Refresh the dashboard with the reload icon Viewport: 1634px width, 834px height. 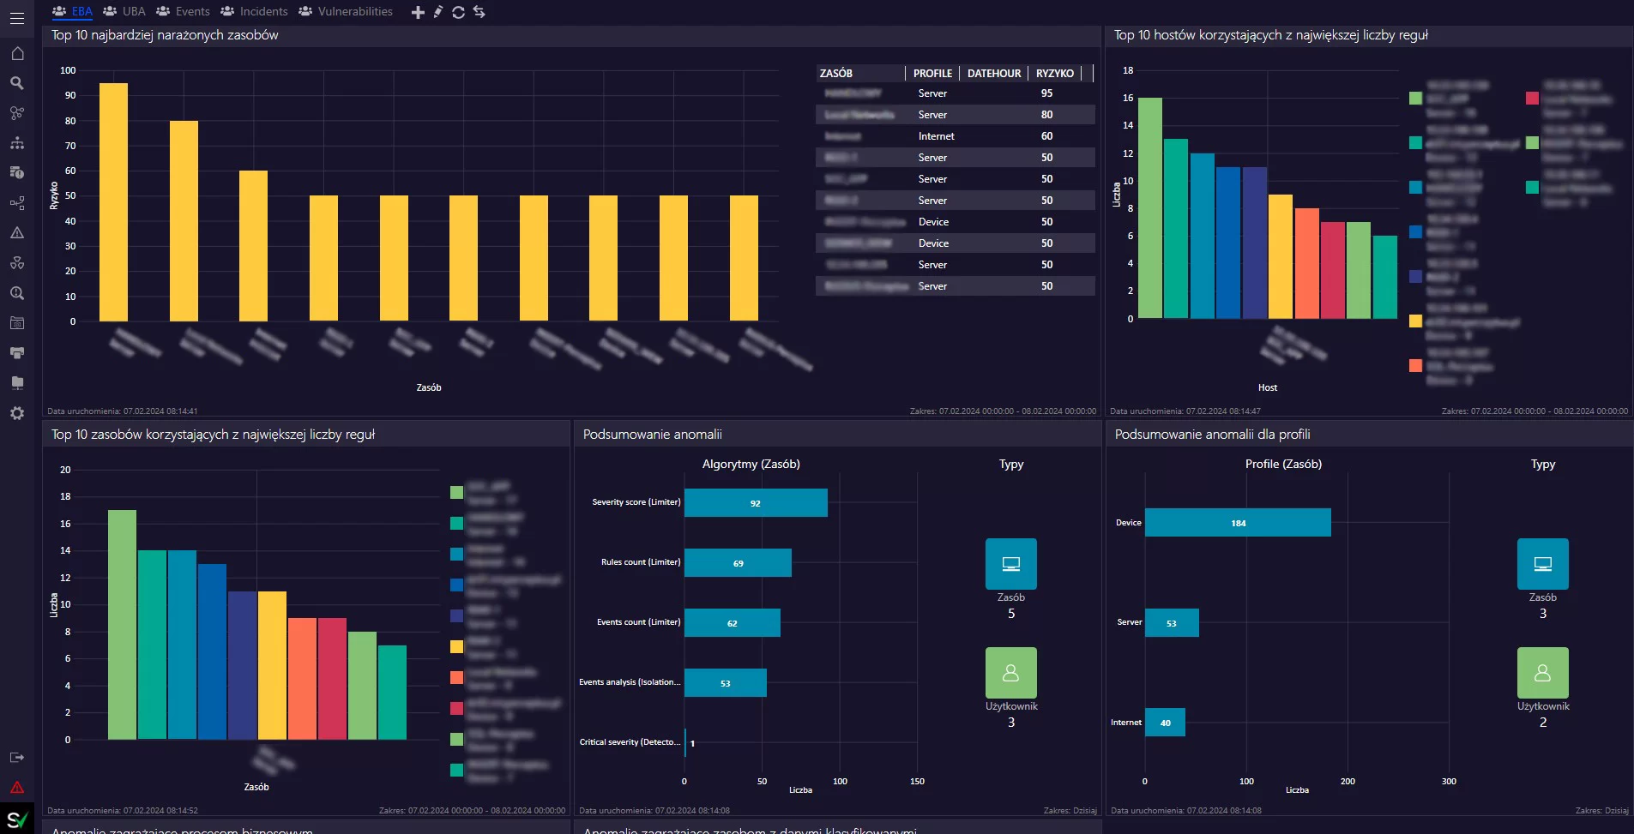[459, 12]
